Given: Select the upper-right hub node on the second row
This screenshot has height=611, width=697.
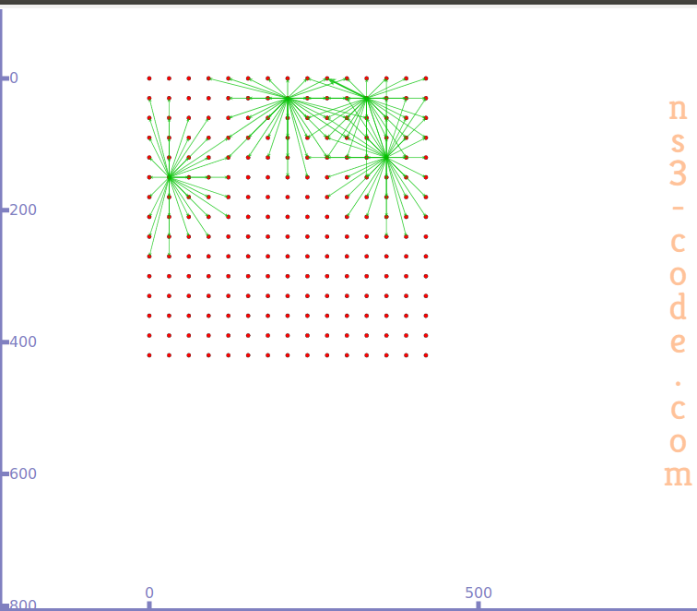Looking at the screenshot, I should pyautogui.click(x=366, y=99).
